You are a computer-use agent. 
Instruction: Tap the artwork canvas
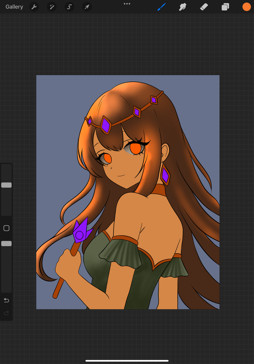128,192
